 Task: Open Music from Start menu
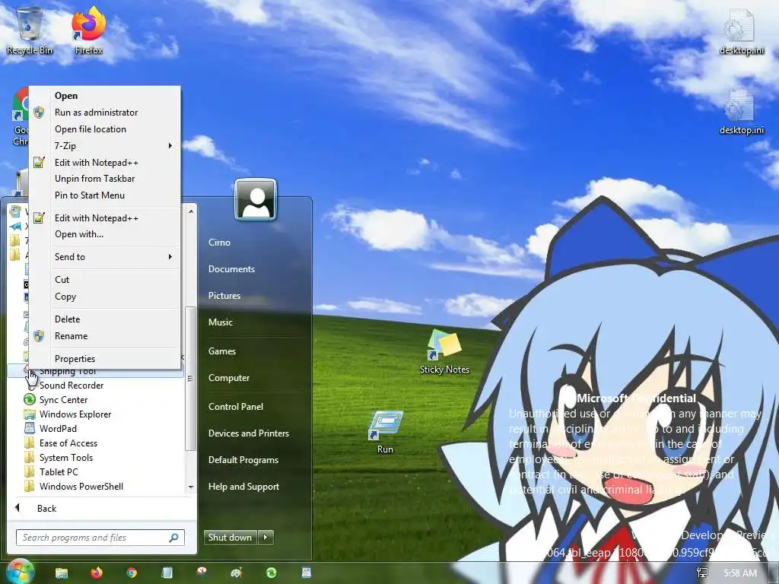click(x=221, y=322)
